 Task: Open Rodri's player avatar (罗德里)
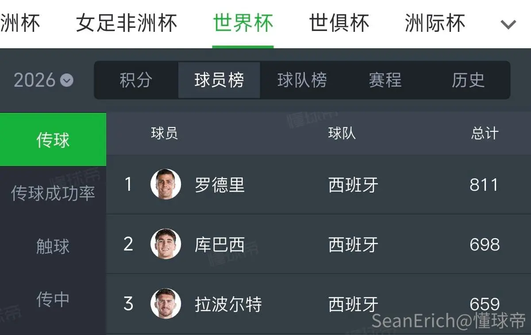(x=165, y=184)
